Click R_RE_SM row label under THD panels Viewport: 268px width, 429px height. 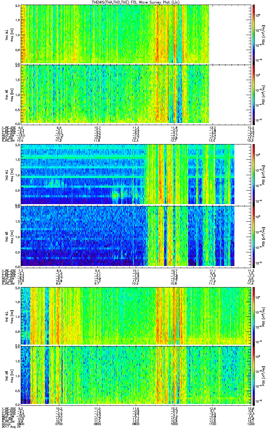point(8,283)
